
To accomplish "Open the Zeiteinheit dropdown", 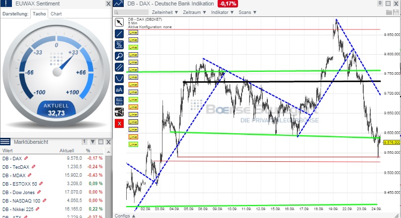I will pos(164,12).
